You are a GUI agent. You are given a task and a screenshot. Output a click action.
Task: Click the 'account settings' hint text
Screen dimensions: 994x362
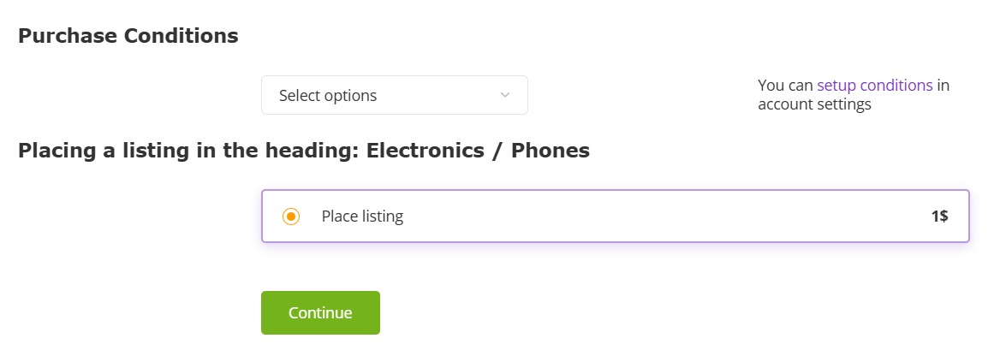click(x=814, y=104)
